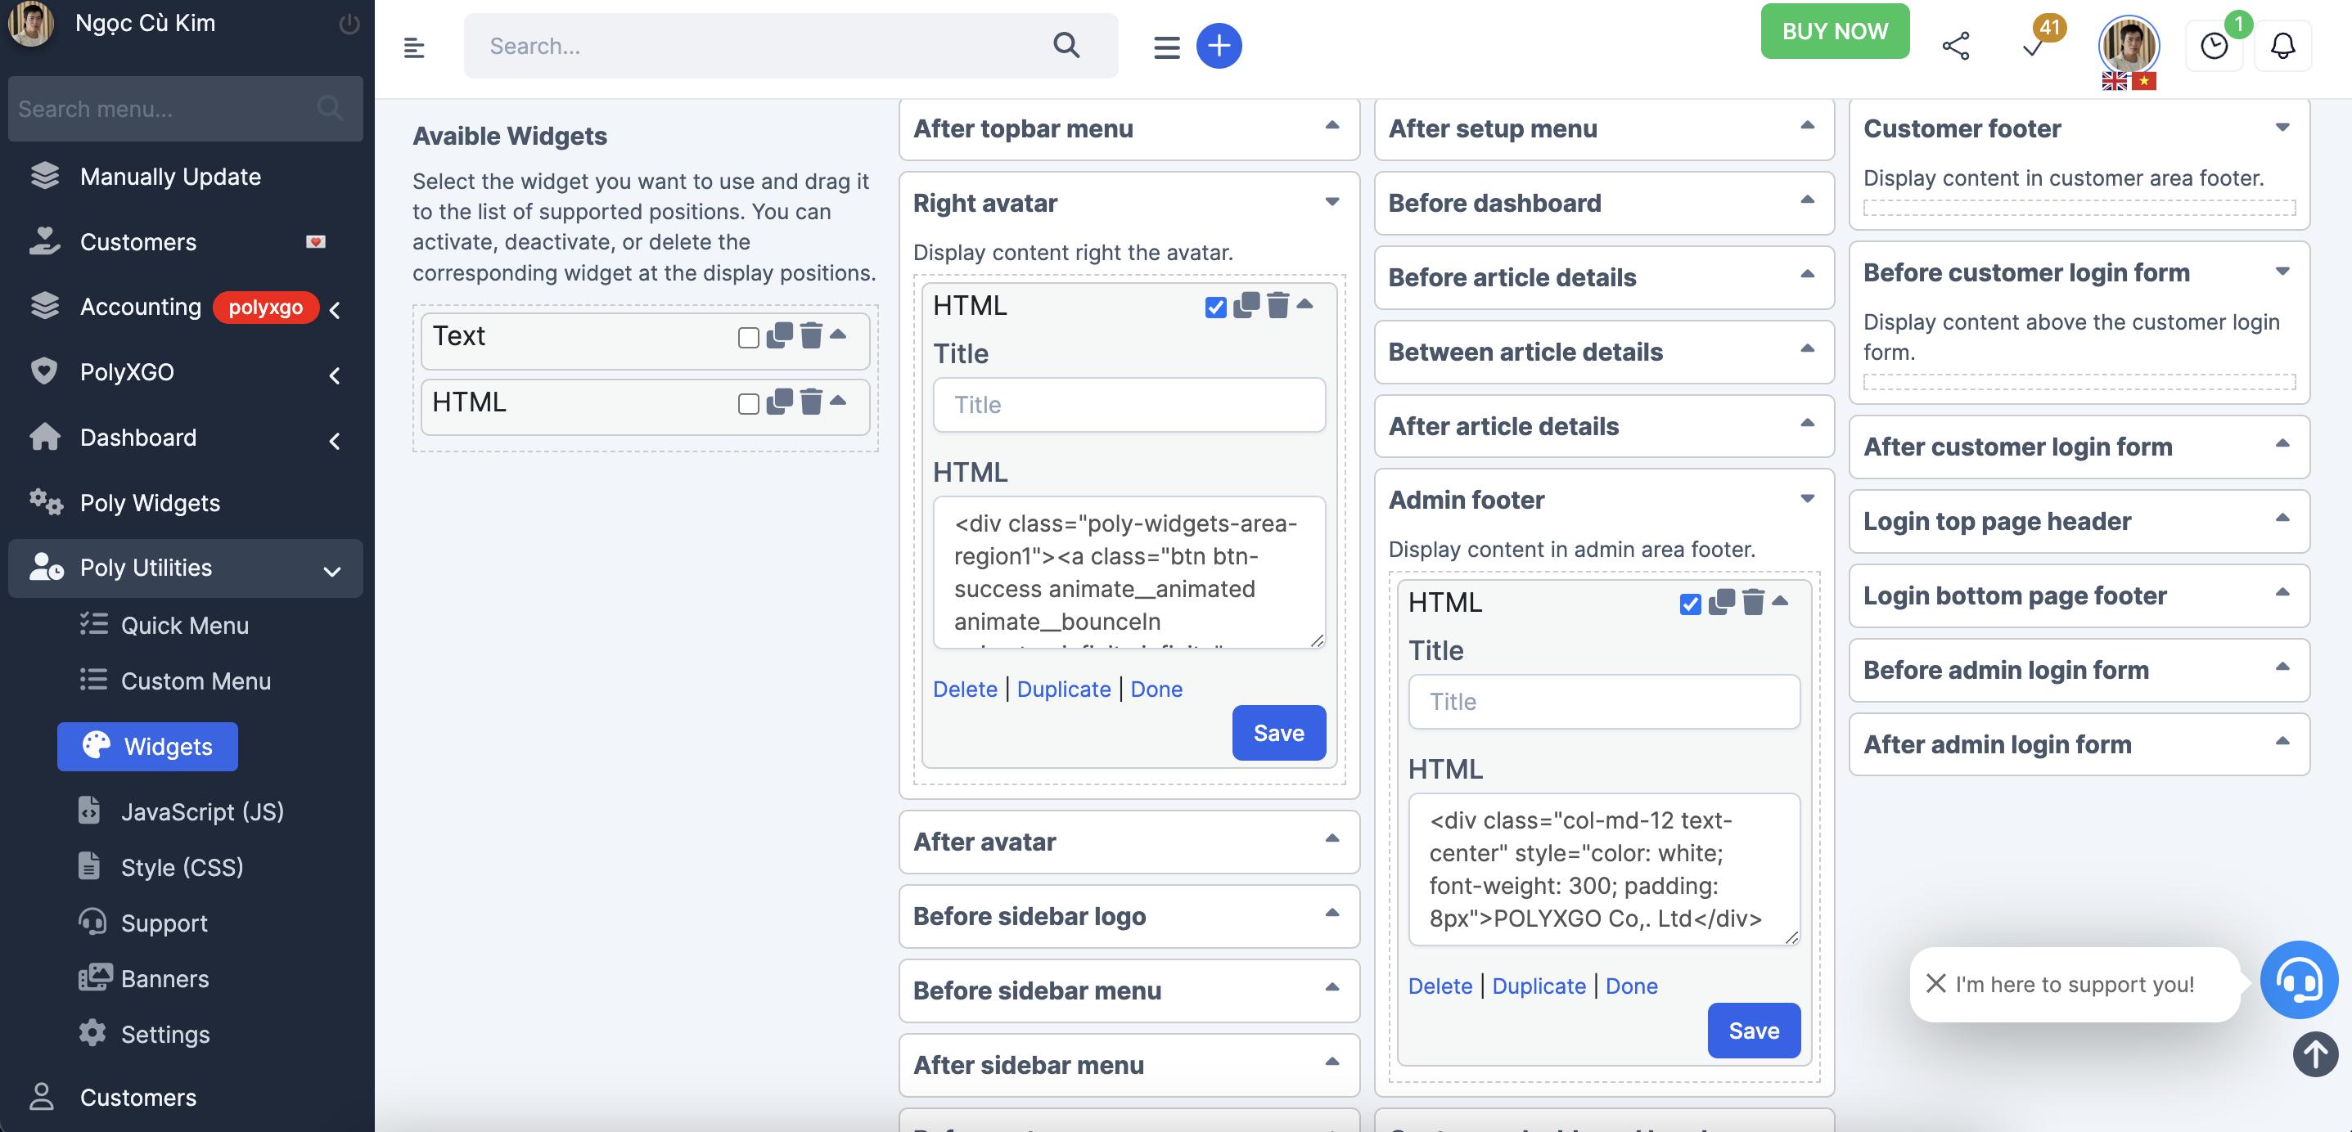Viewport: 2352px width, 1132px height.
Task: Click the BUY NOW button
Action: (1834, 30)
